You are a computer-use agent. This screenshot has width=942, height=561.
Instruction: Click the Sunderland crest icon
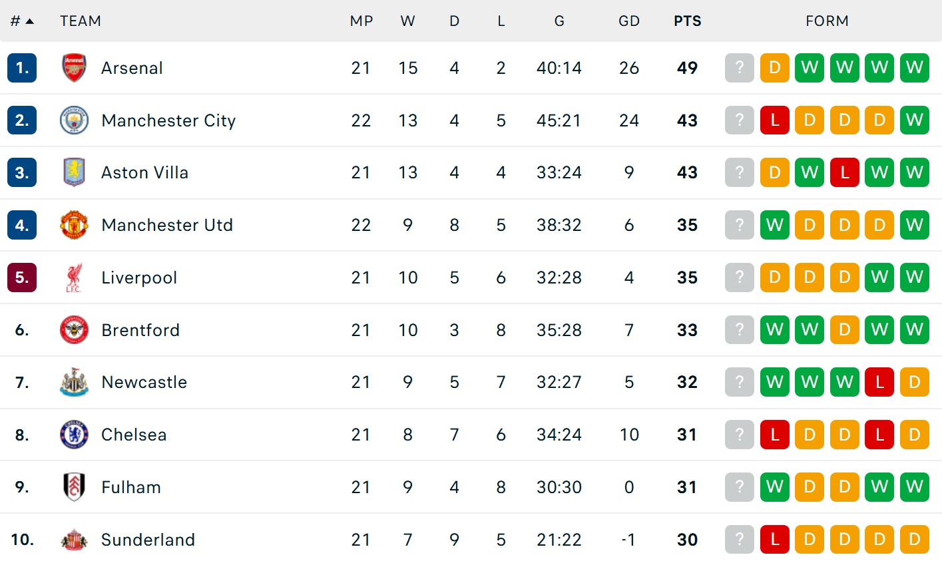[x=74, y=540]
